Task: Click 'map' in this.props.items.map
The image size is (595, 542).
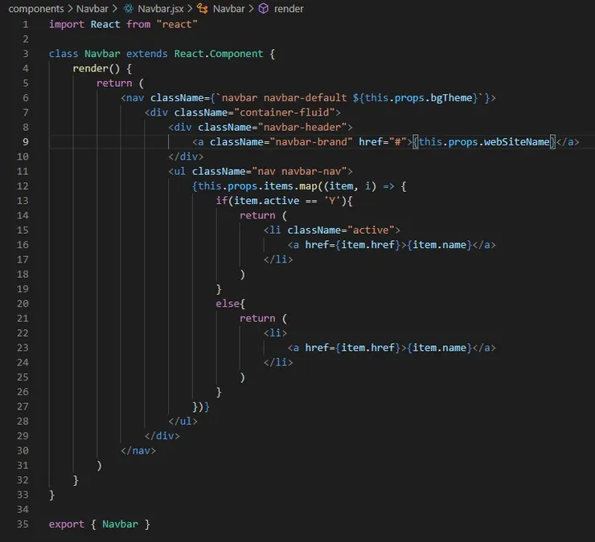Action: 308,186
